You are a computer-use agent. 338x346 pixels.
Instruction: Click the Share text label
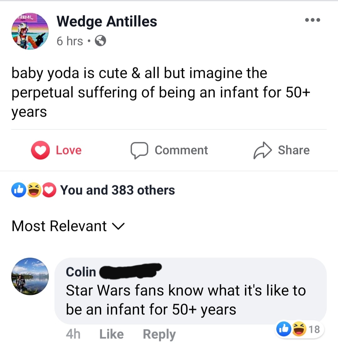[294, 150]
